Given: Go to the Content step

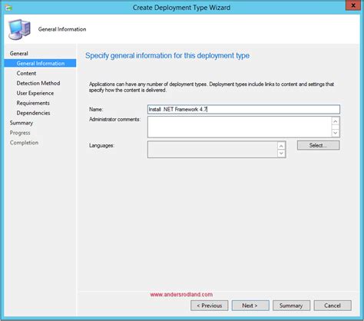Looking at the screenshot, I should pyautogui.click(x=26, y=73).
